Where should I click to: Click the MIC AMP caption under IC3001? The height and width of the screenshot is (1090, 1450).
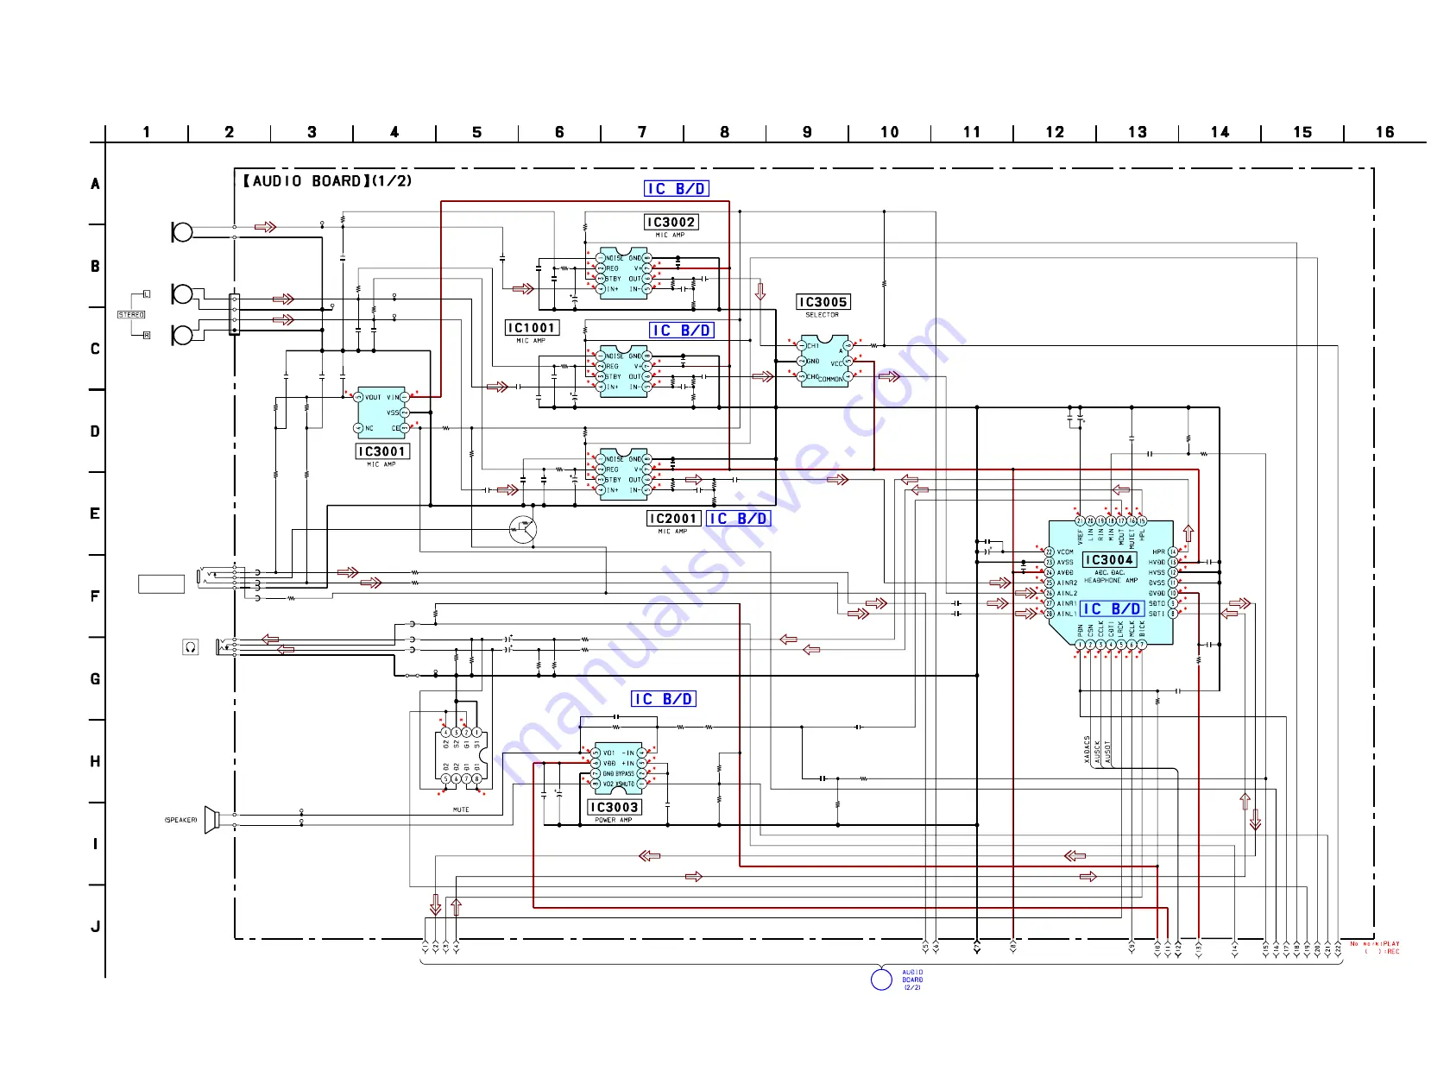click(x=381, y=464)
